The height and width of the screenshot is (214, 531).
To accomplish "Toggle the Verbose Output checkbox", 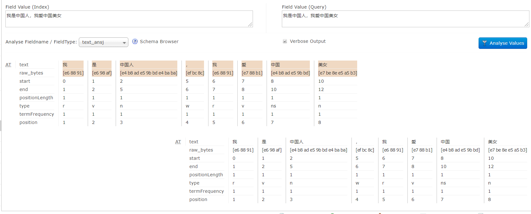I will click(285, 41).
